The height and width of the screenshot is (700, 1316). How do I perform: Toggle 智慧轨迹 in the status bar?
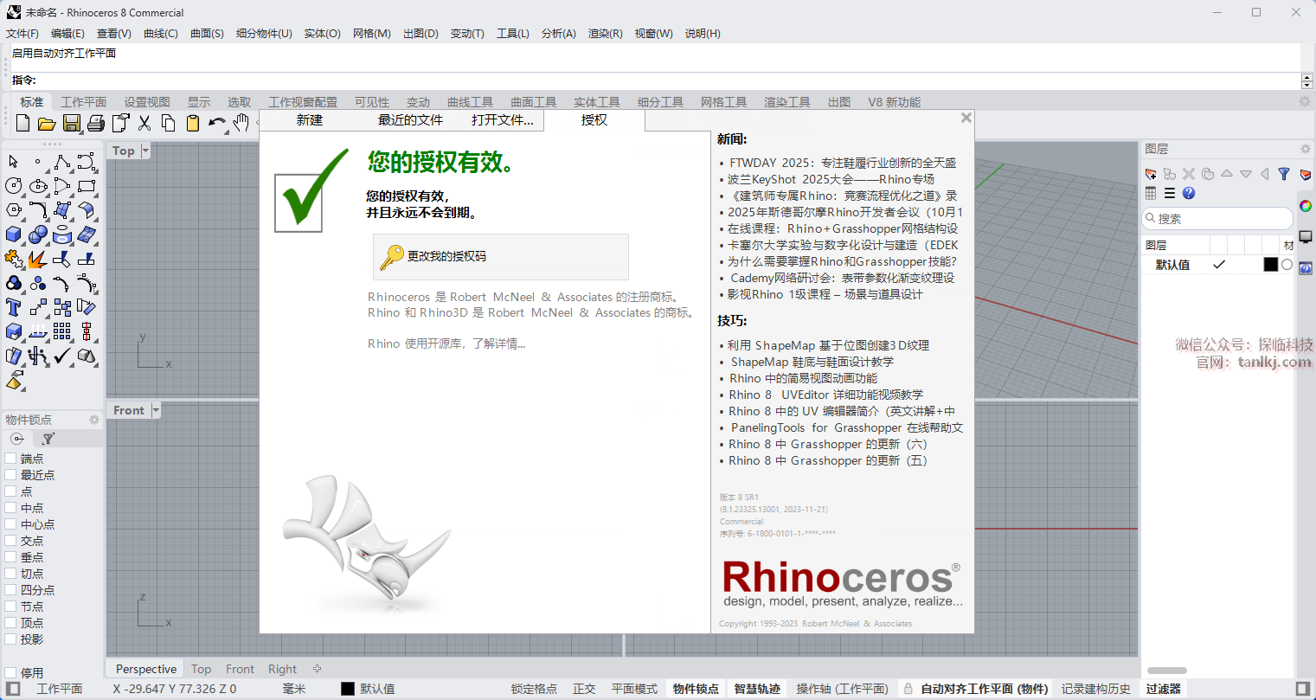click(757, 689)
